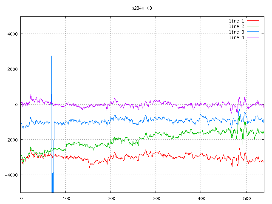Select the 'line 1' legend label

point(237,21)
